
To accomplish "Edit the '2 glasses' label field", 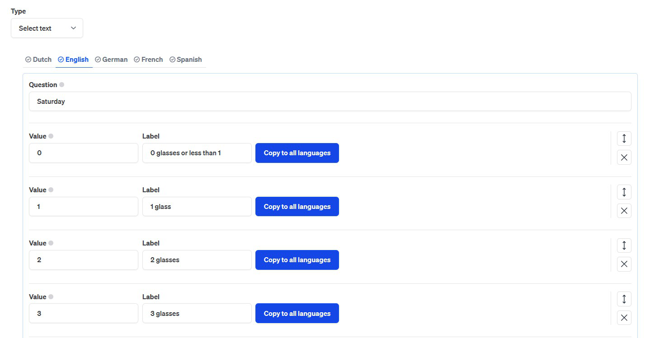I will (x=197, y=260).
